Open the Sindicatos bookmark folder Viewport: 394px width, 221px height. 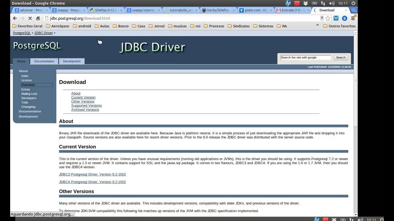click(239, 26)
